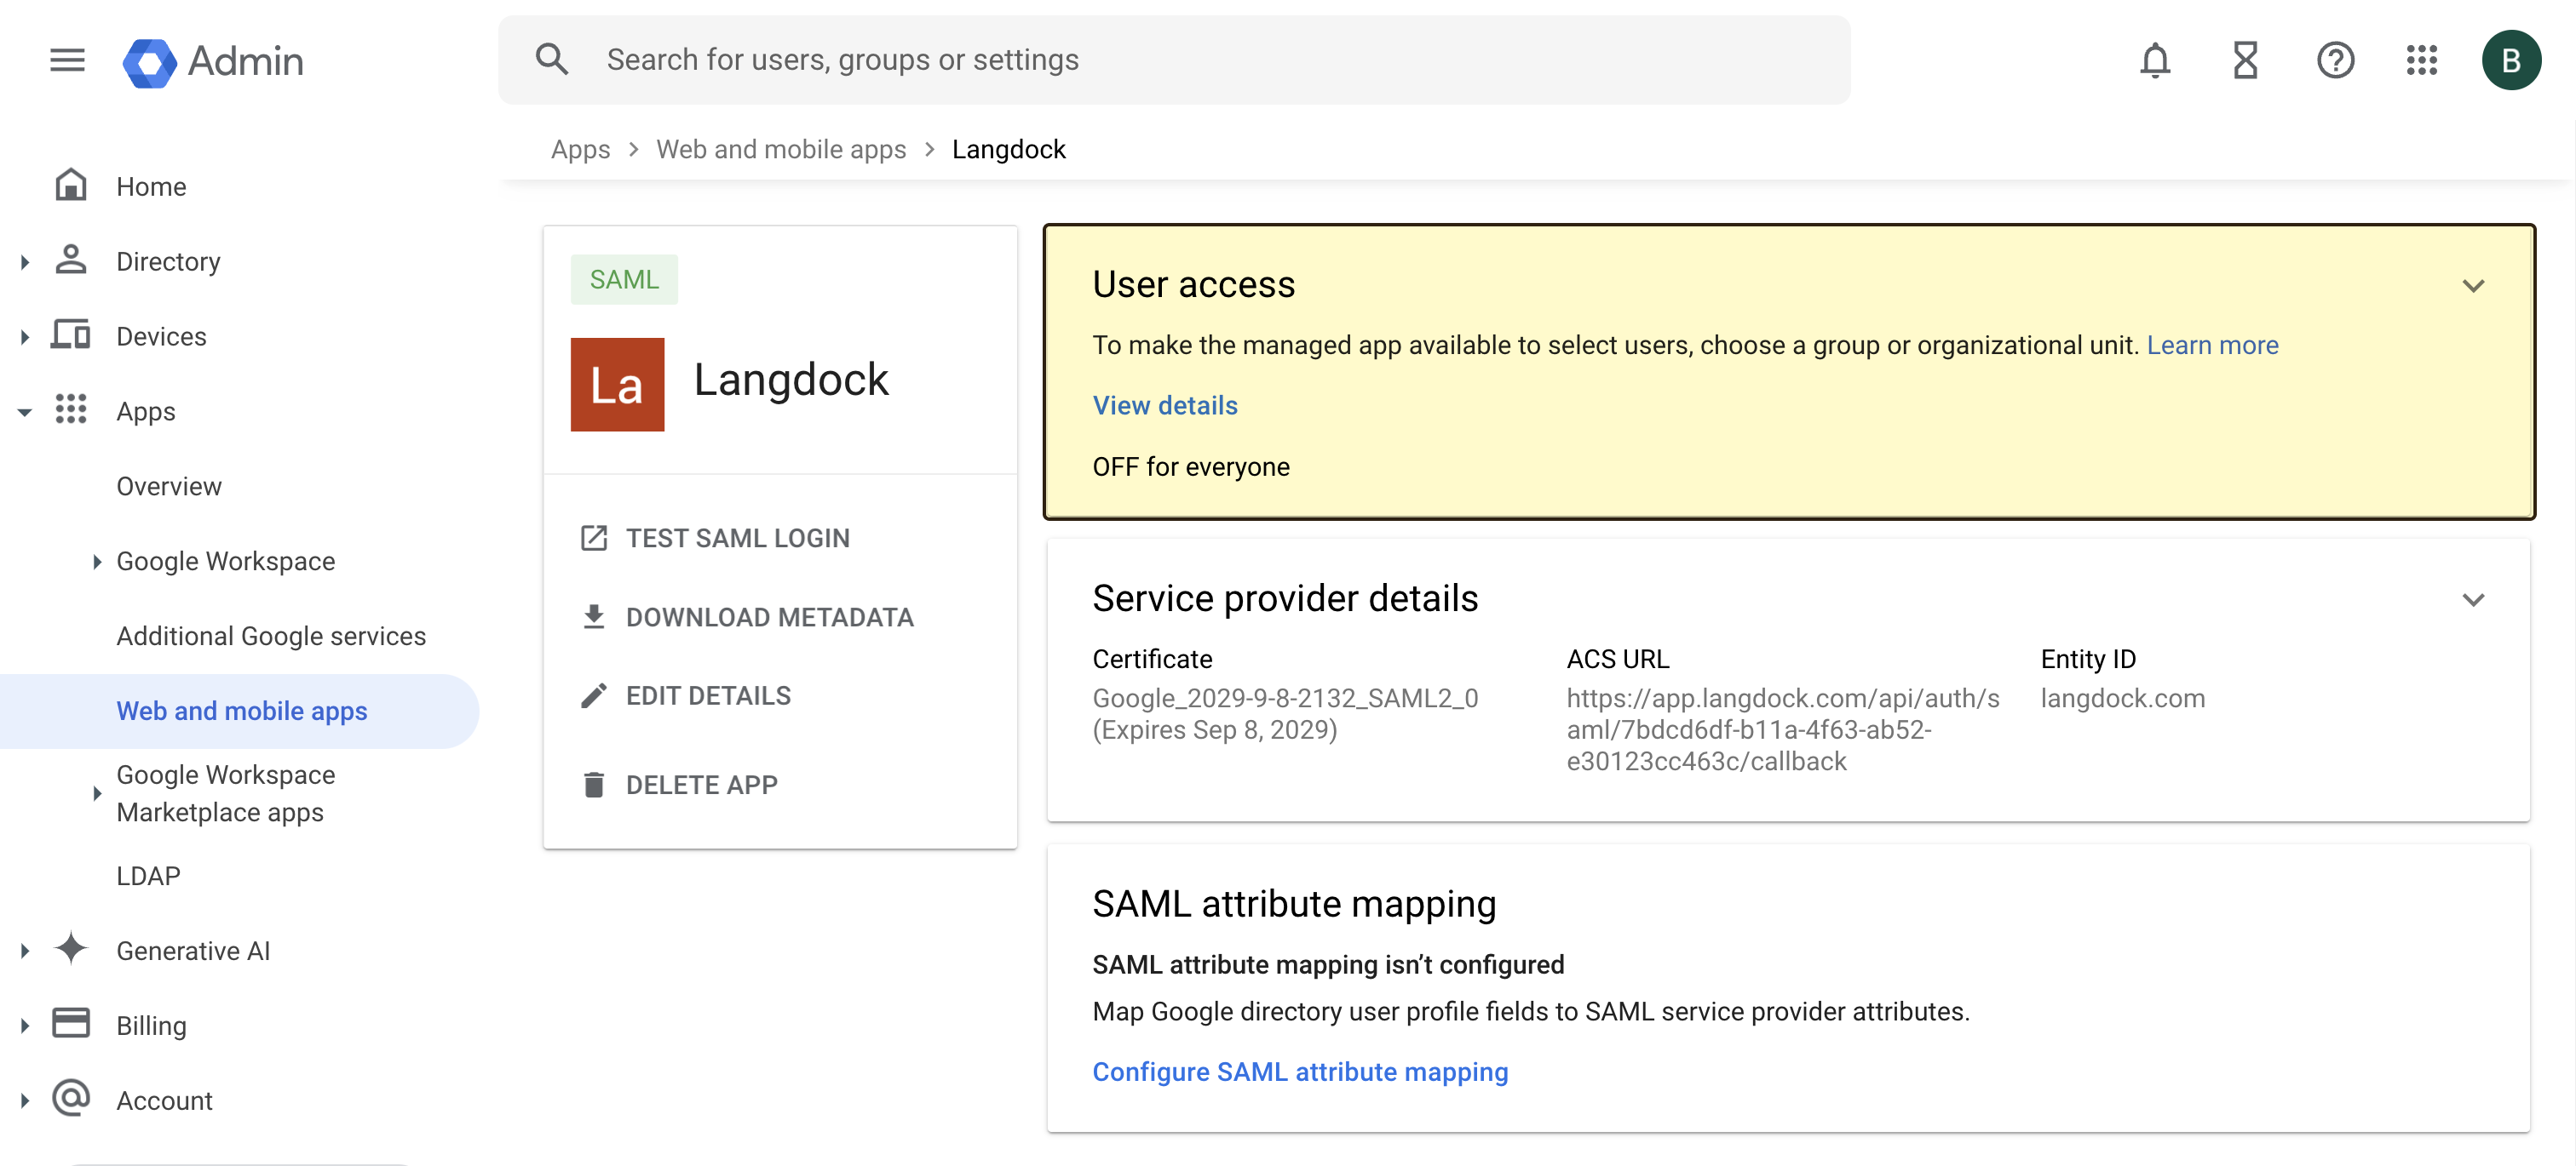Click the search magnifier icon

point(552,60)
